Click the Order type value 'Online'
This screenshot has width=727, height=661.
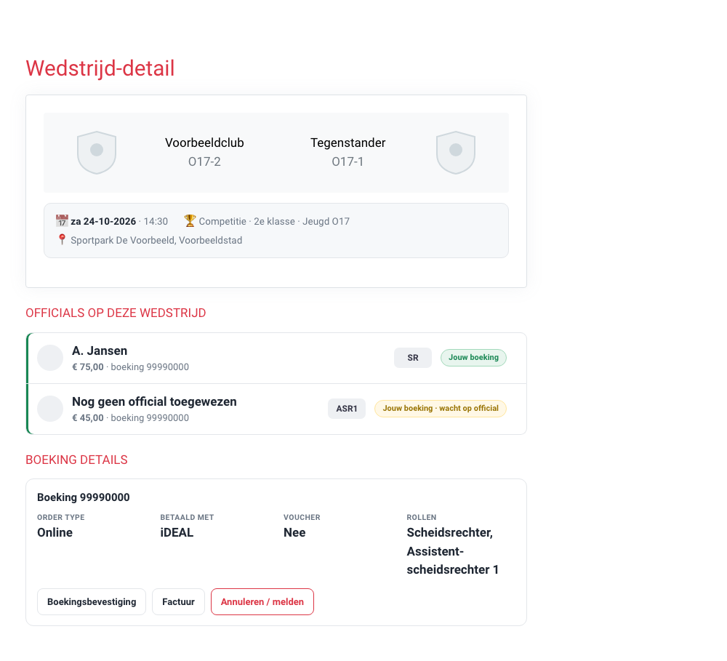[x=55, y=532]
